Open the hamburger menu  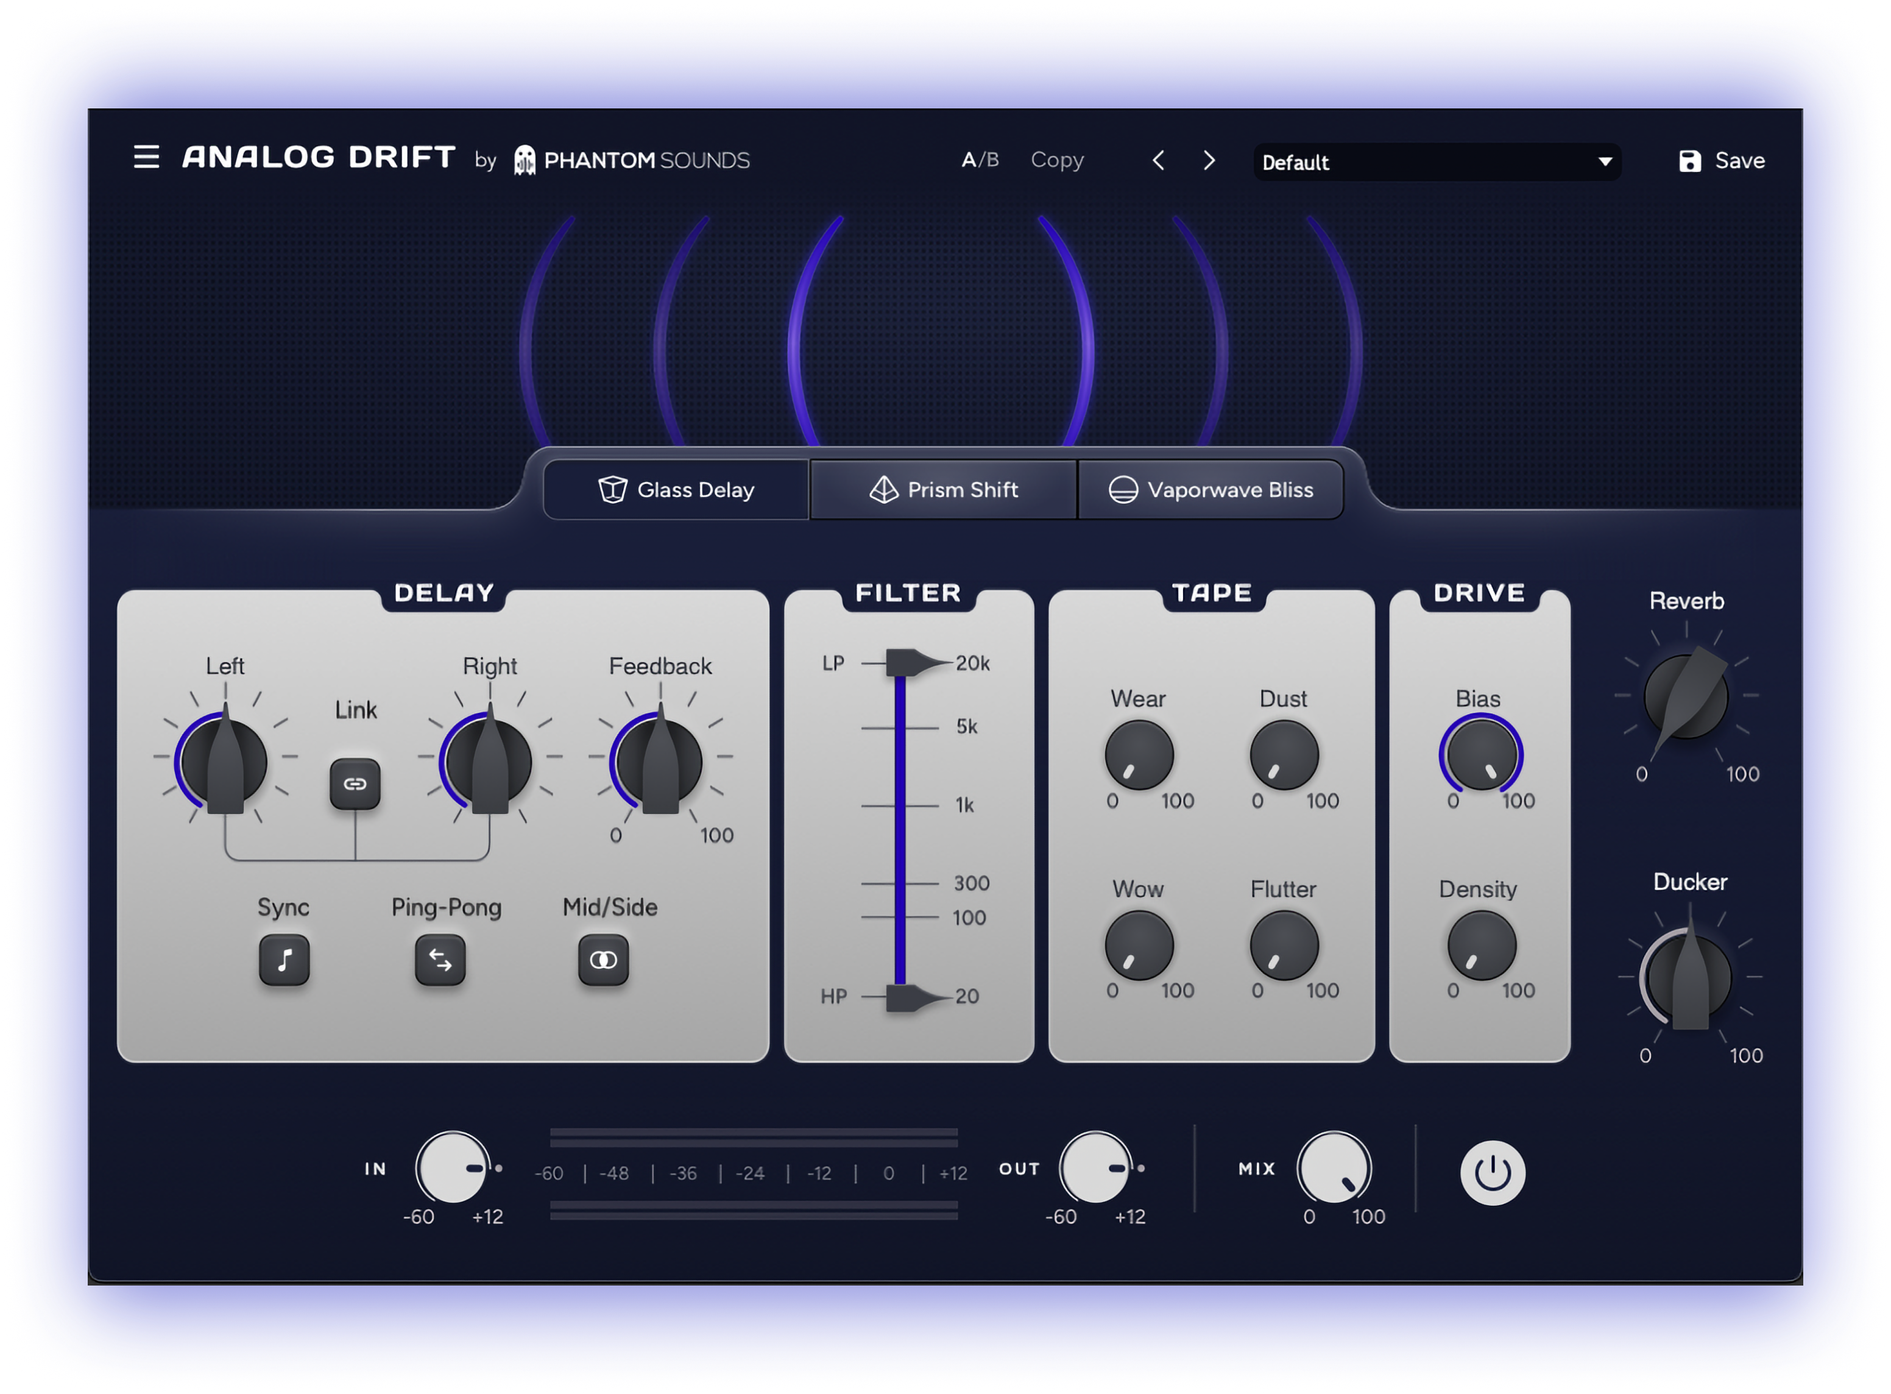pos(146,158)
